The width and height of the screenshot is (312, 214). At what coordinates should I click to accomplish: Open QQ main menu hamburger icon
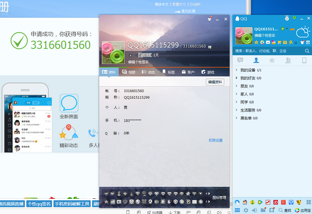point(237,210)
